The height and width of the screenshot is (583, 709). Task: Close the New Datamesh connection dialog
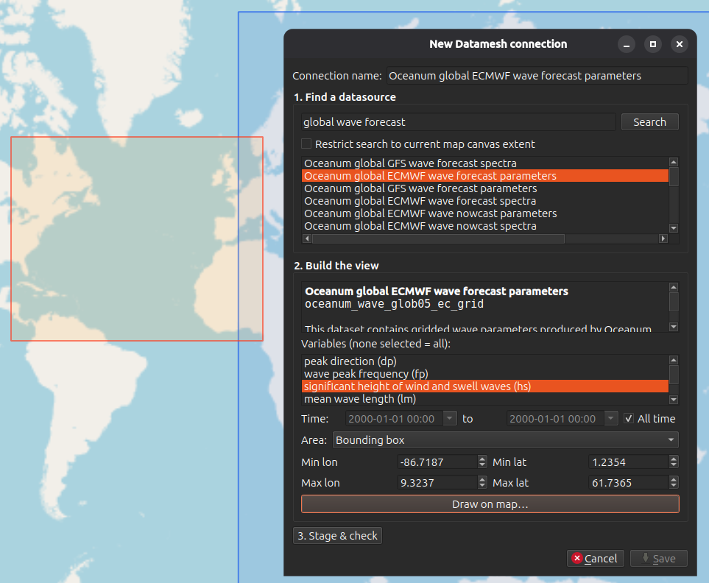pyautogui.click(x=679, y=44)
